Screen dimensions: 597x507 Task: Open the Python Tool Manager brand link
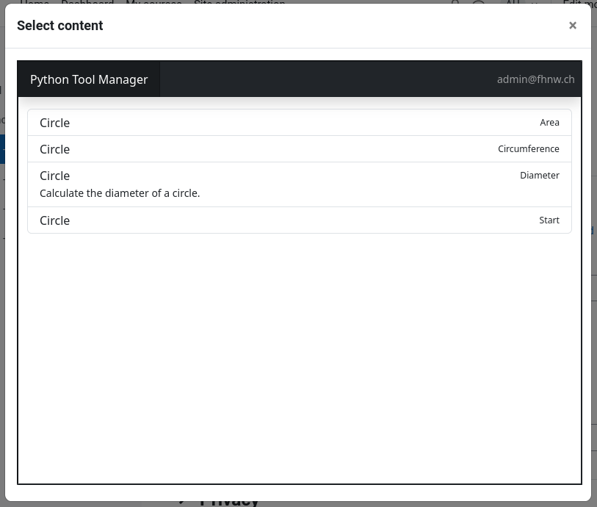(x=89, y=79)
